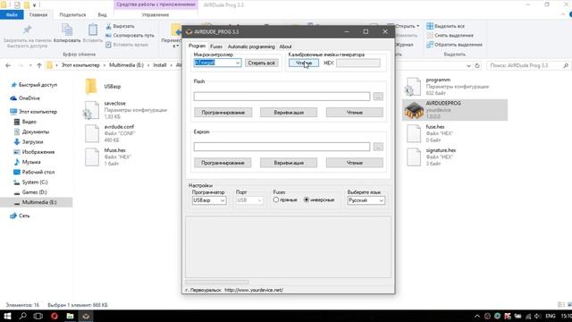This screenshot has height=322, width=572.
Task: Click the Eeprom verification button
Action: (289, 163)
